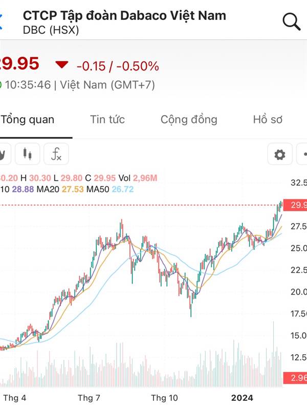
Task: Tap the DBC (HSX) ticker subtitle
Action: click(51, 30)
